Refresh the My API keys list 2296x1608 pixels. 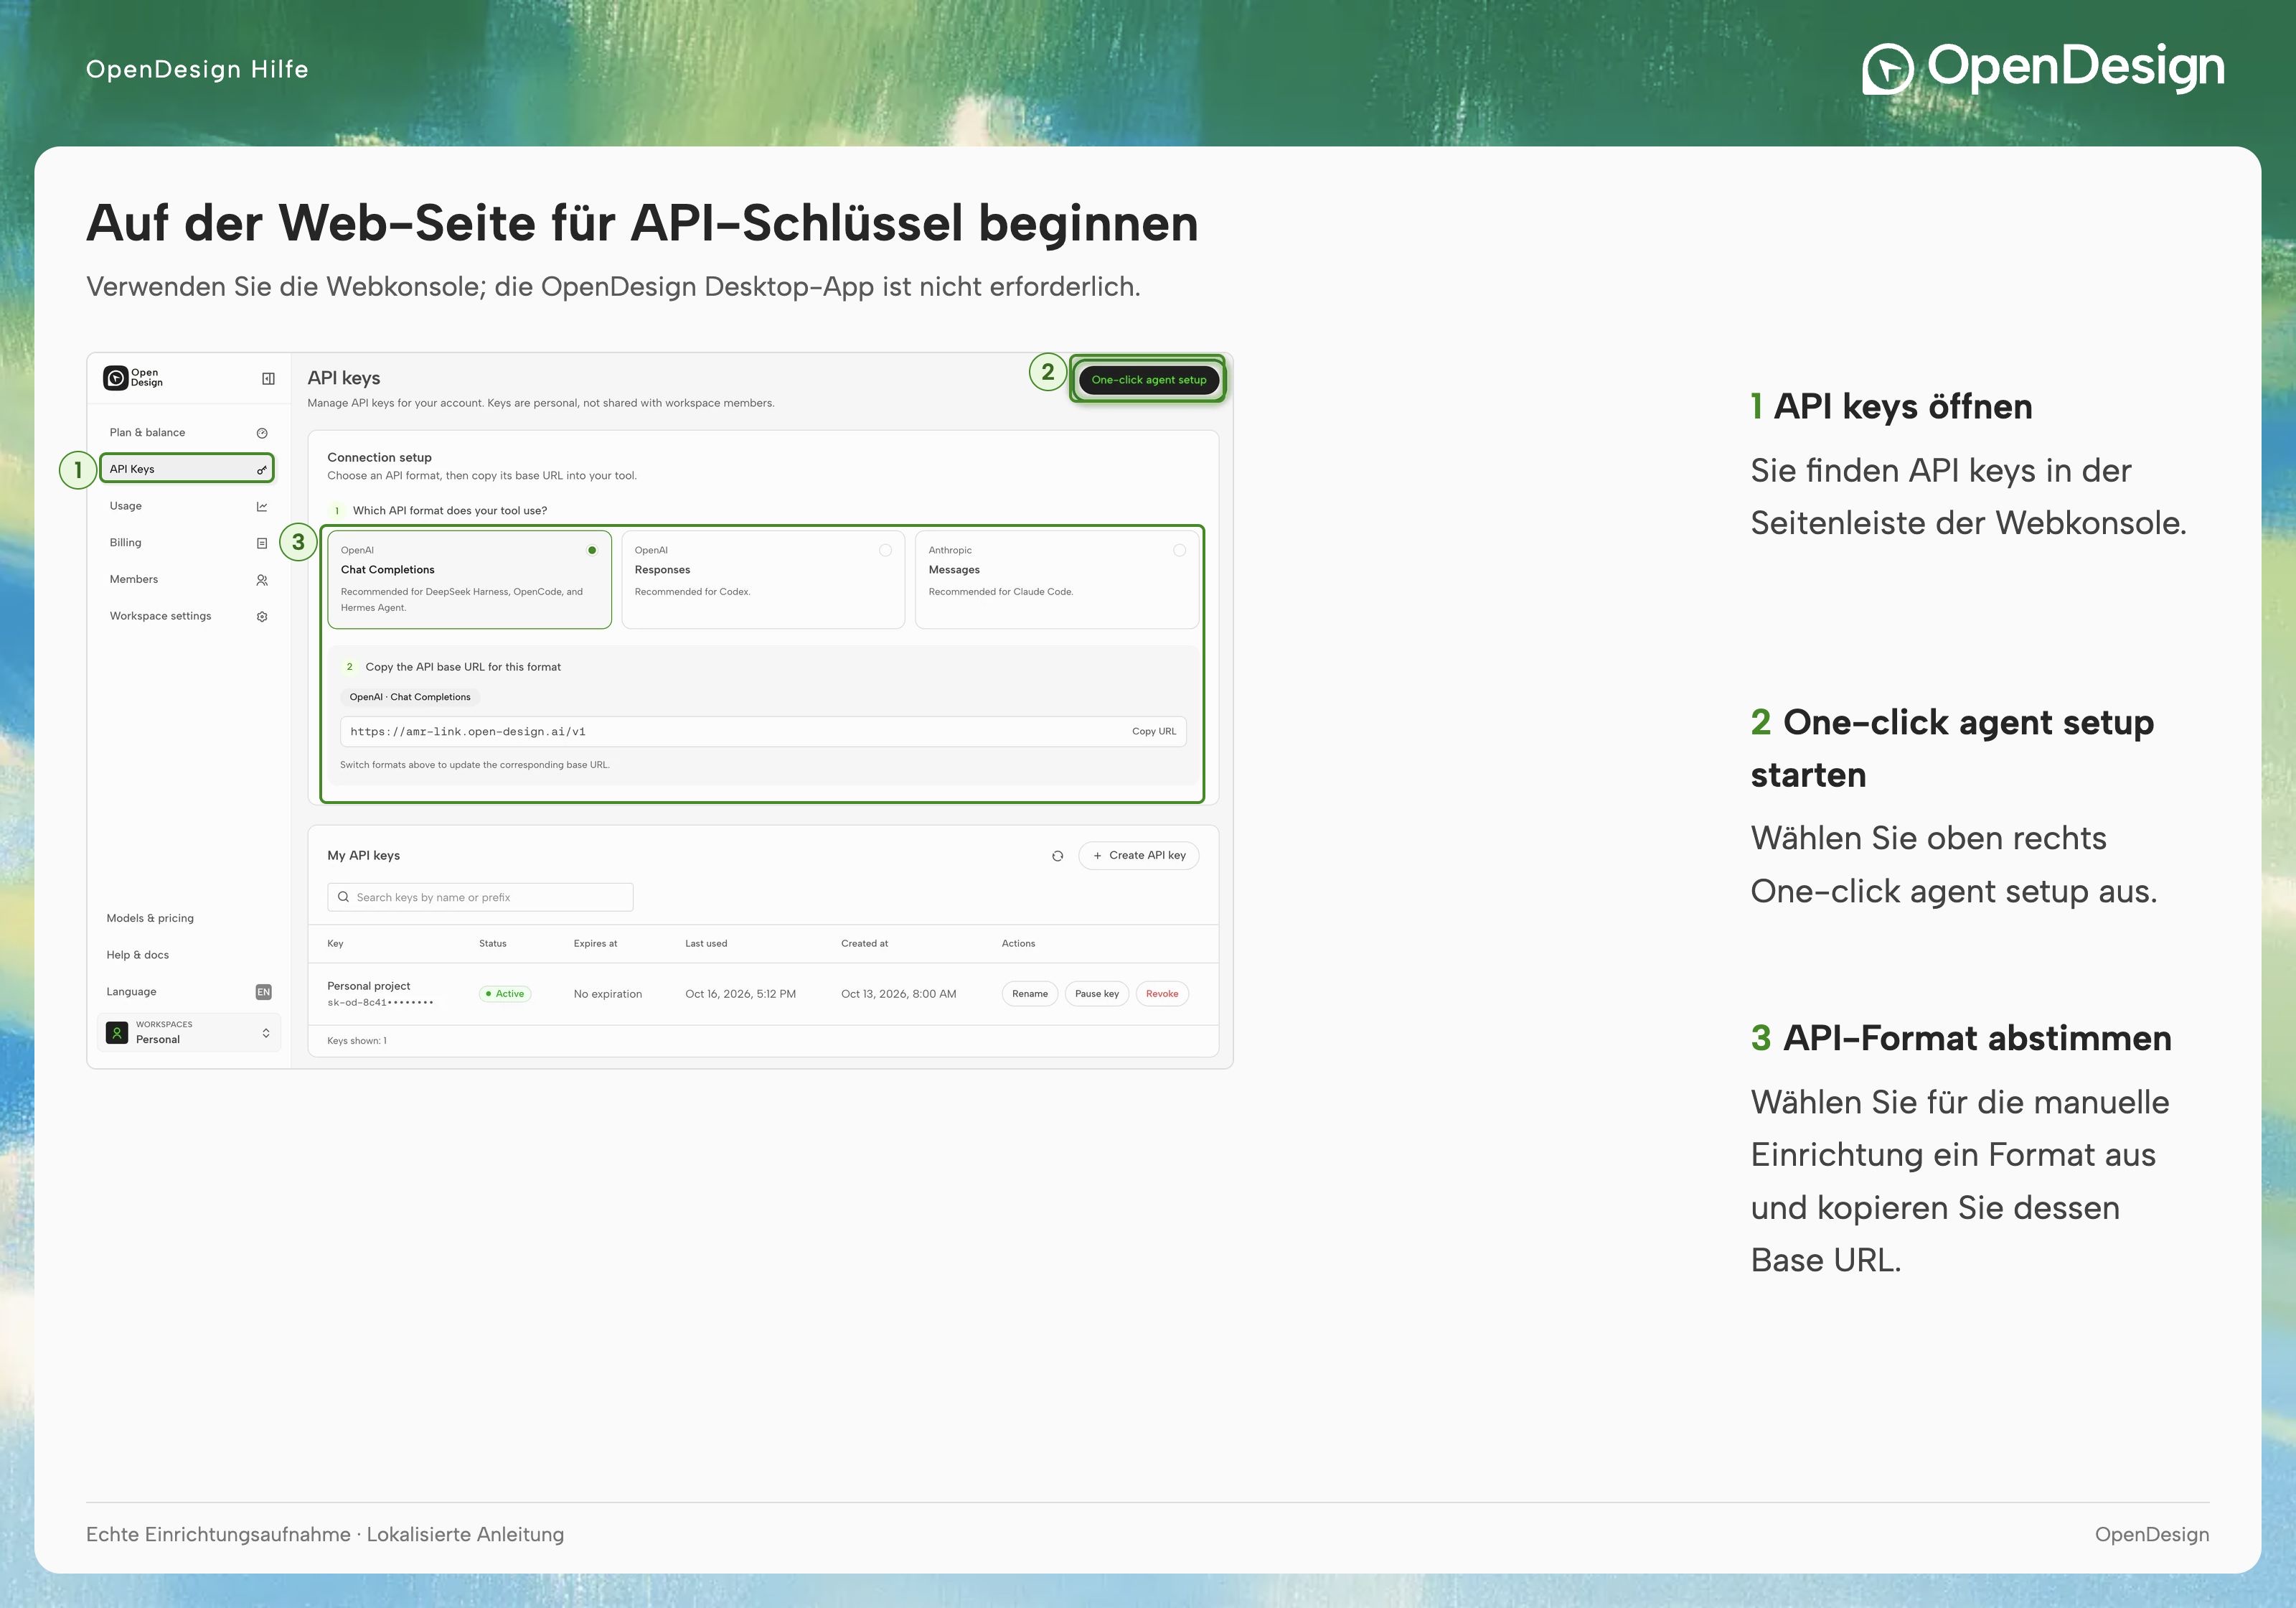pos(1057,856)
